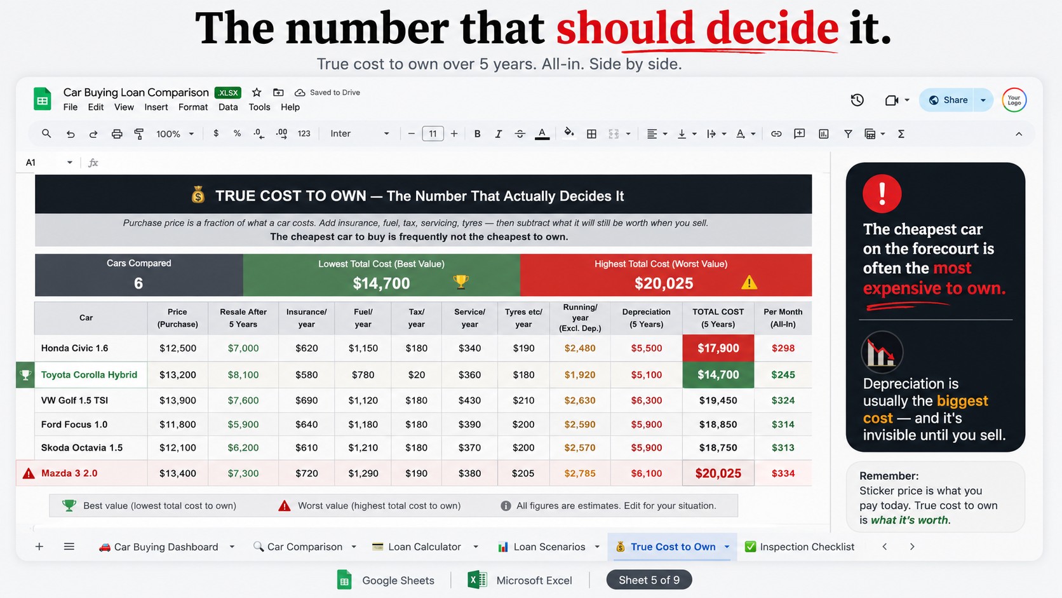Insert a chart
The image size is (1062, 598).
tap(824, 134)
